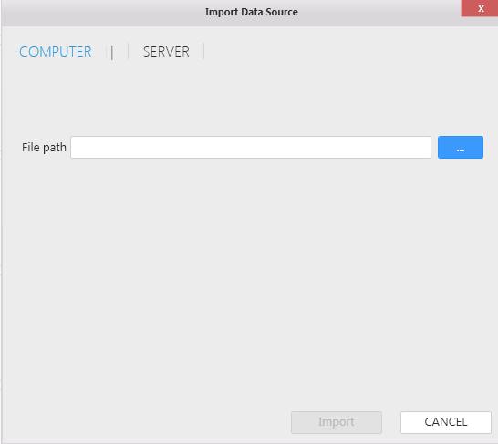The height and width of the screenshot is (444, 498).
Task: Close the Import Data Source dialog
Action: pyautogui.click(x=481, y=8)
